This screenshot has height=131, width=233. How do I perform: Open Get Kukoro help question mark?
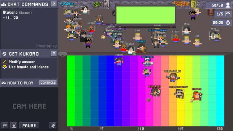pyautogui.click(x=54, y=53)
